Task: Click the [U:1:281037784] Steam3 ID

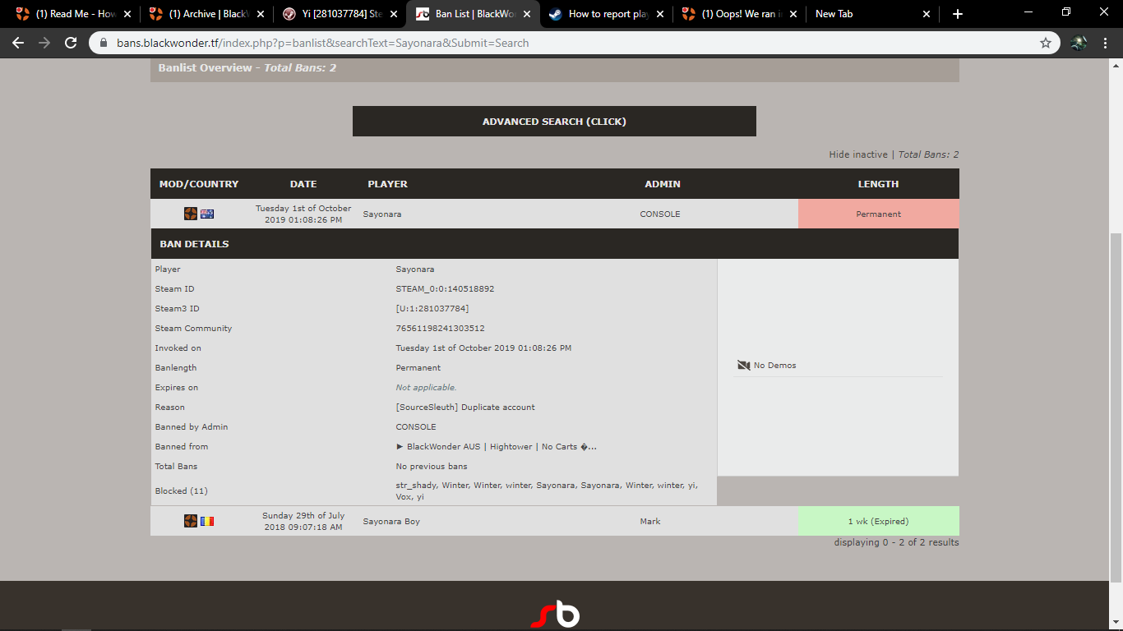Action: coord(432,309)
